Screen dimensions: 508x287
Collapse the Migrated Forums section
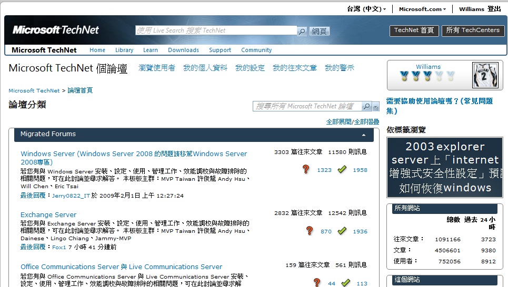[364, 135]
